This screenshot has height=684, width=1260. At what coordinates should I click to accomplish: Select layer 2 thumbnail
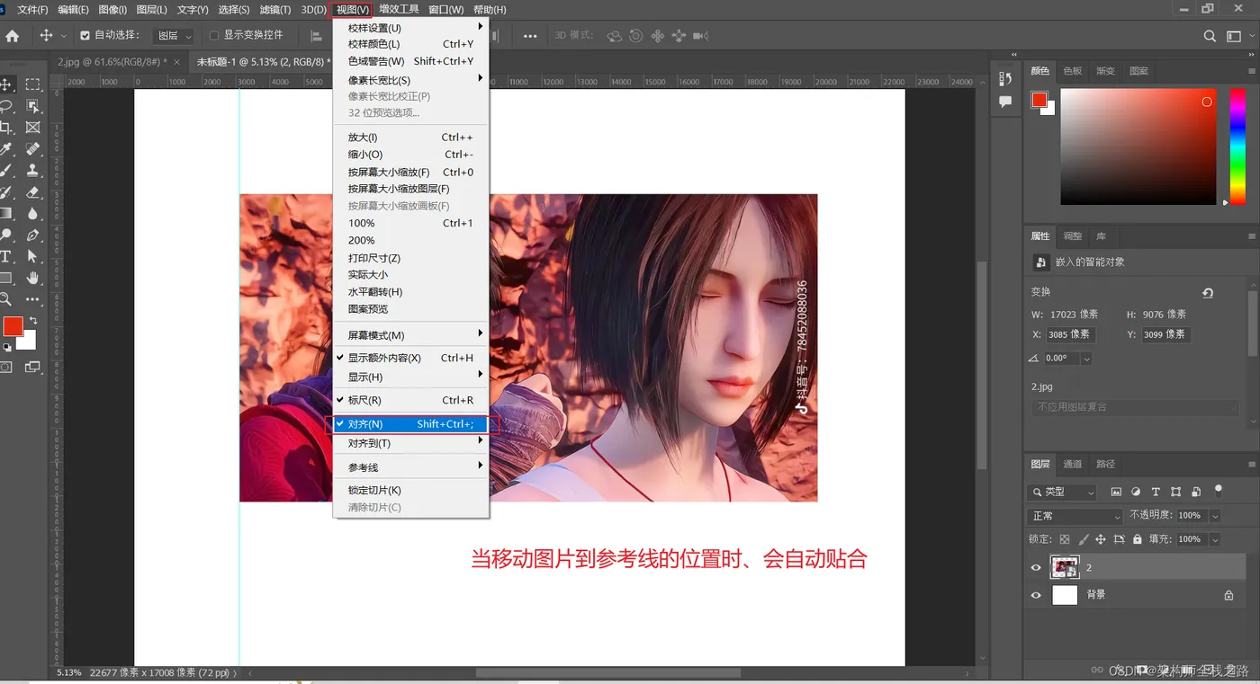click(1065, 567)
